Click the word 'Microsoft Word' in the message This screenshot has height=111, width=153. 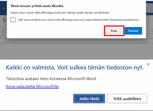pos(82,79)
